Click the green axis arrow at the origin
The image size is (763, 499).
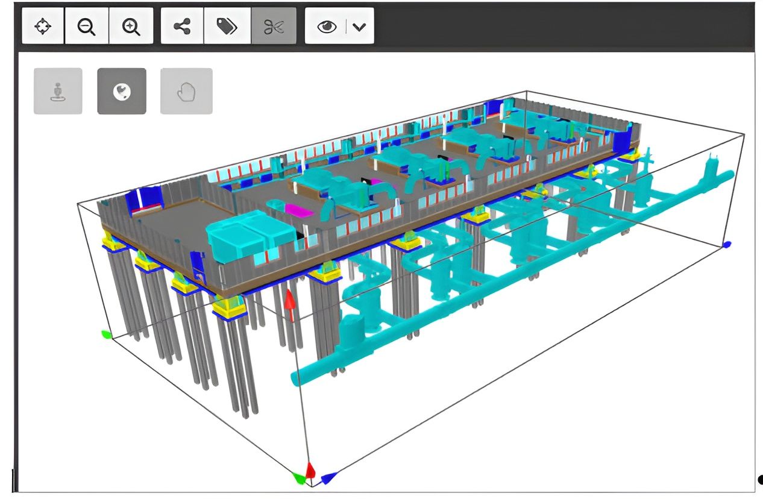298,478
